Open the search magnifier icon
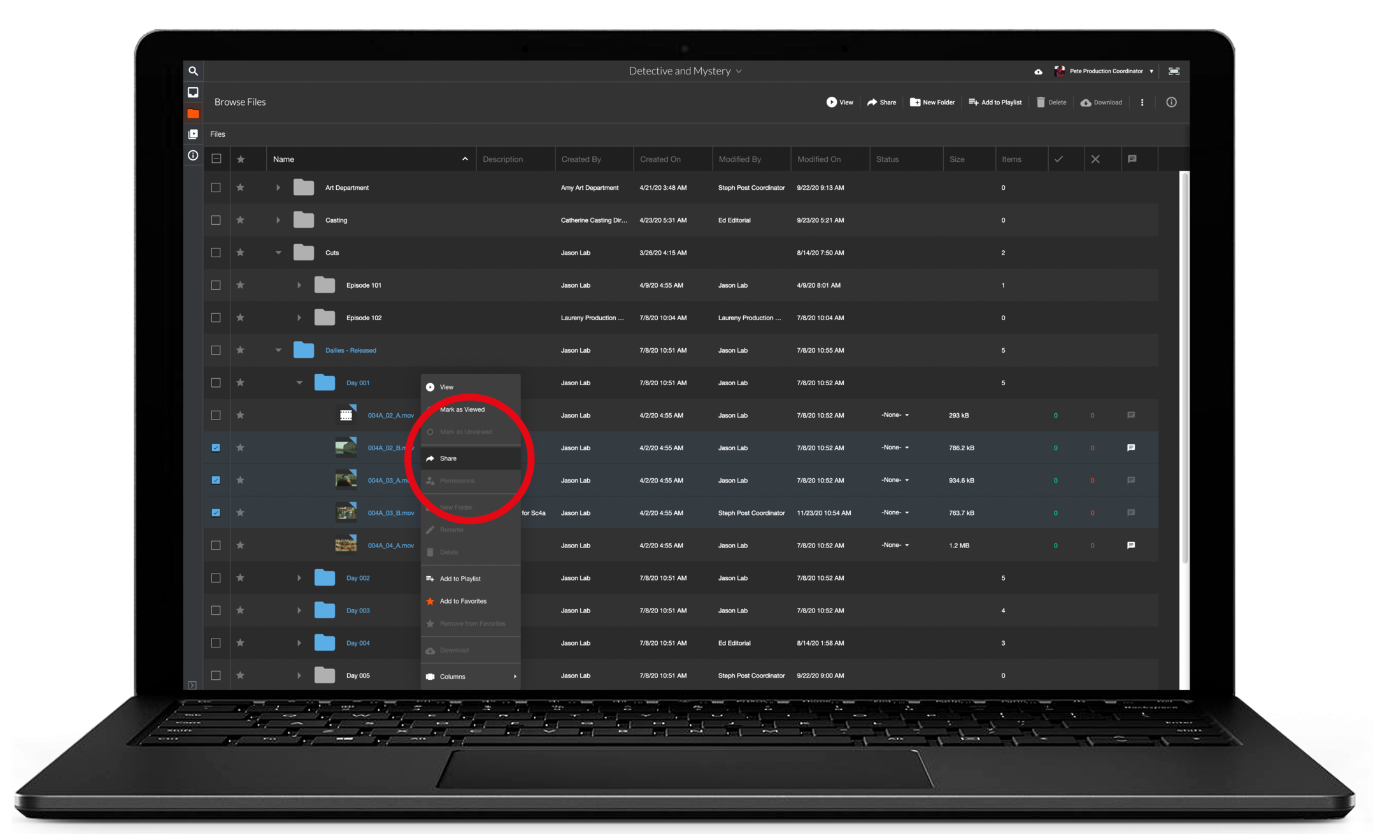 pyautogui.click(x=193, y=71)
